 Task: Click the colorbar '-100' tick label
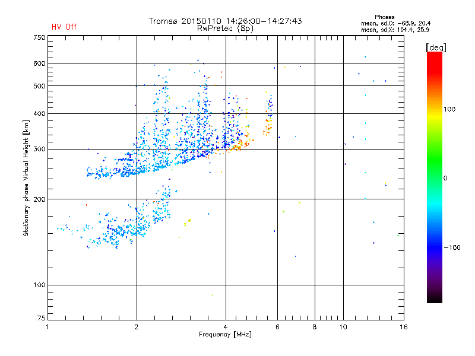tap(452, 247)
